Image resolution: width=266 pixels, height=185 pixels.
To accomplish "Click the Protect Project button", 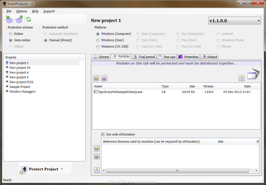I will point(45,169).
